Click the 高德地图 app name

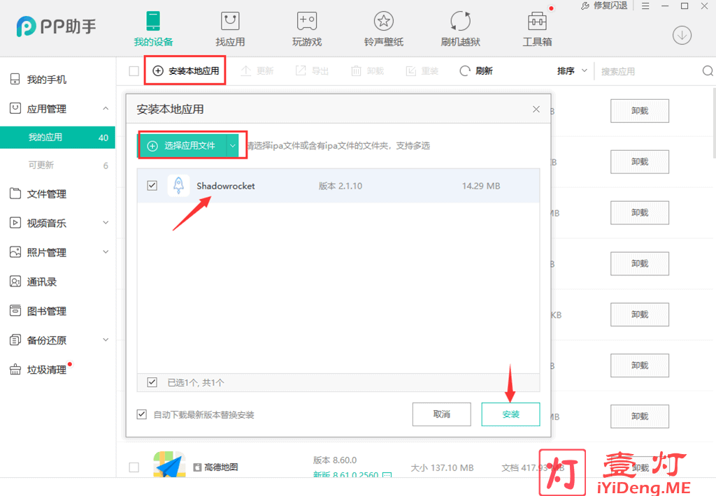(221, 467)
